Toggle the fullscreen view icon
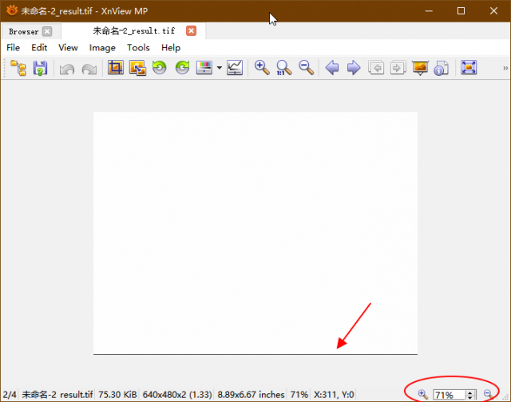The width and height of the screenshot is (511, 402). [x=469, y=68]
